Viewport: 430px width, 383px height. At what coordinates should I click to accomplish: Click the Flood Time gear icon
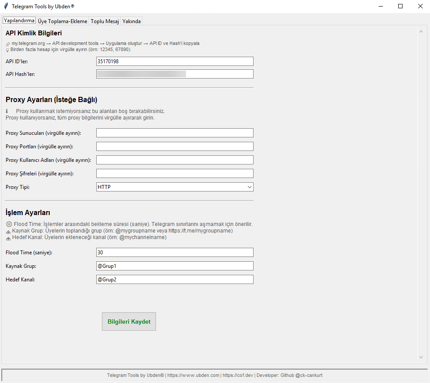[x=9, y=224]
